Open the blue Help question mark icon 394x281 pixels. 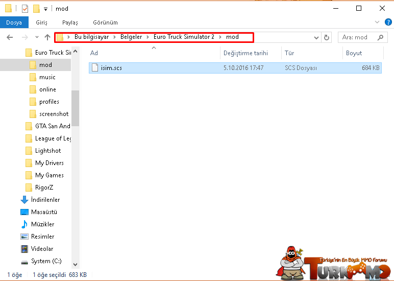388,22
